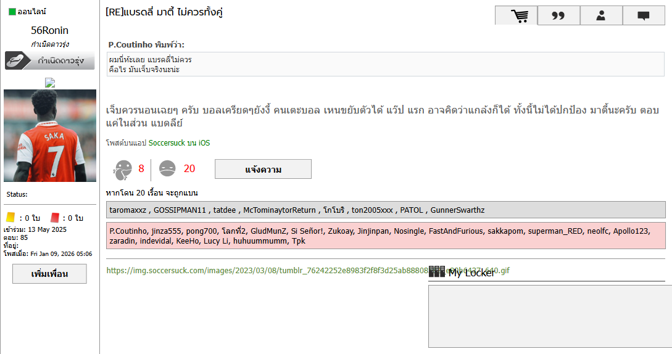672x354 pixels.
Task: Dislike the post with the sad face icon
Action: pyautogui.click(x=167, y=169)
